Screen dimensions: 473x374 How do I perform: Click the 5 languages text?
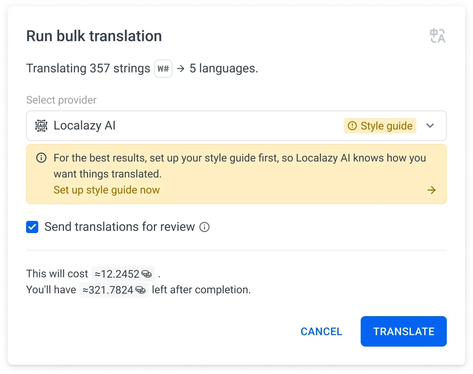[x=223, y=69]
